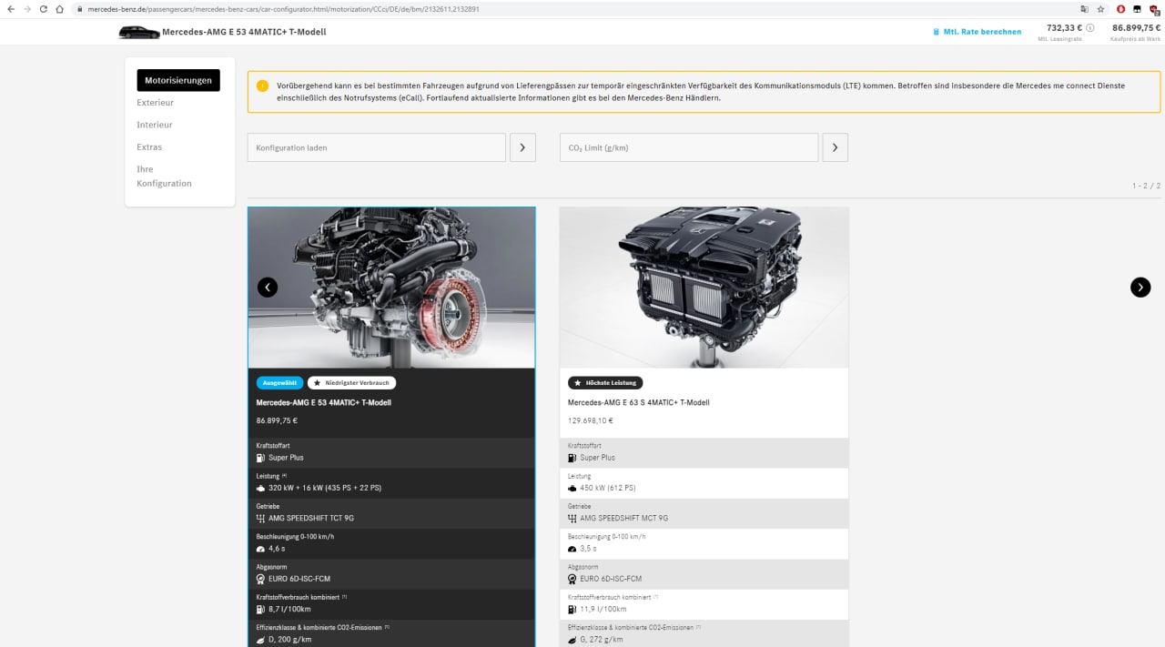Viewport: 1165px width, 647px height.
Task: Open the red Opera-style extension icon
Action: (x=1120, y=8)
